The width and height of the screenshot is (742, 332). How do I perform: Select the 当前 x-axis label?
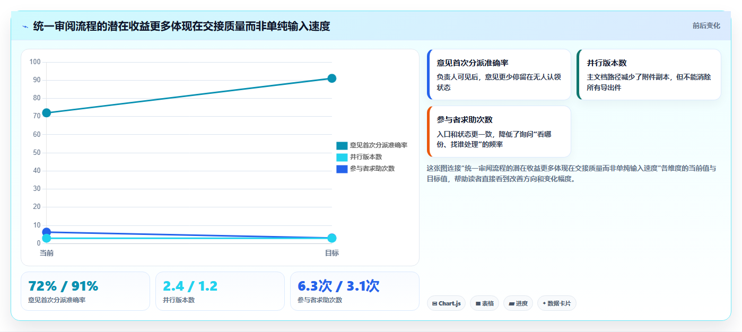point(47,253)
